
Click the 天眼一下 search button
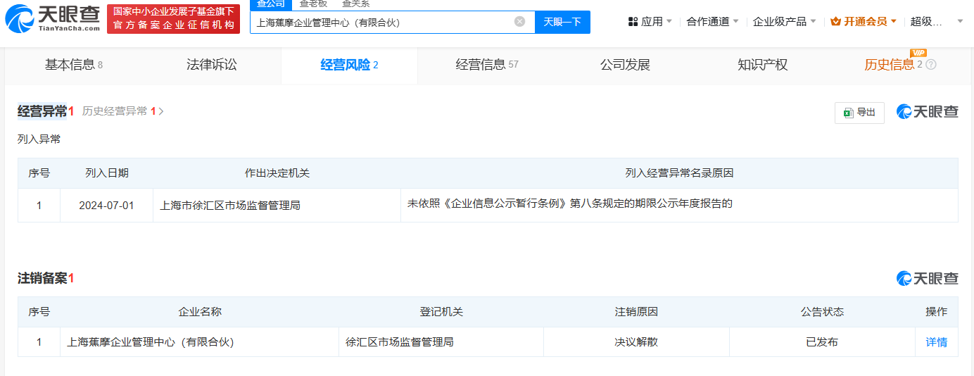coord(562,22)
